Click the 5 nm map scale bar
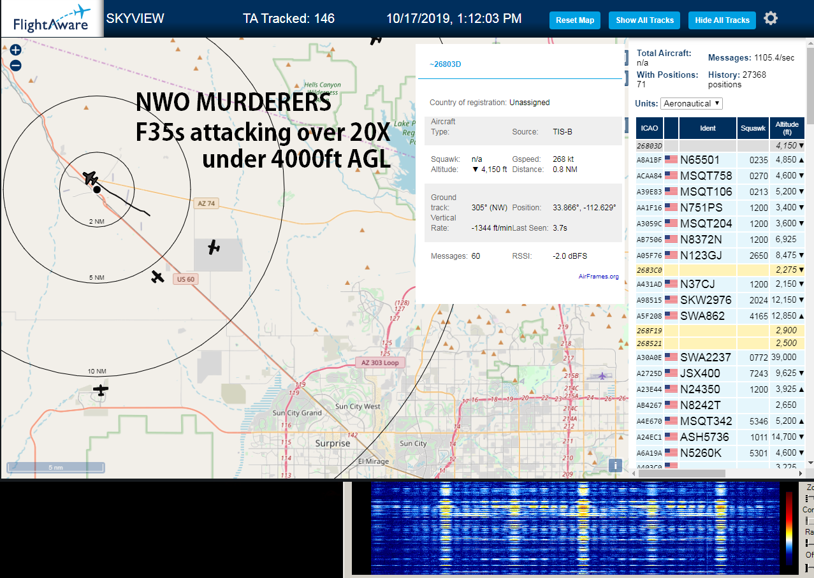 [55, 467]
